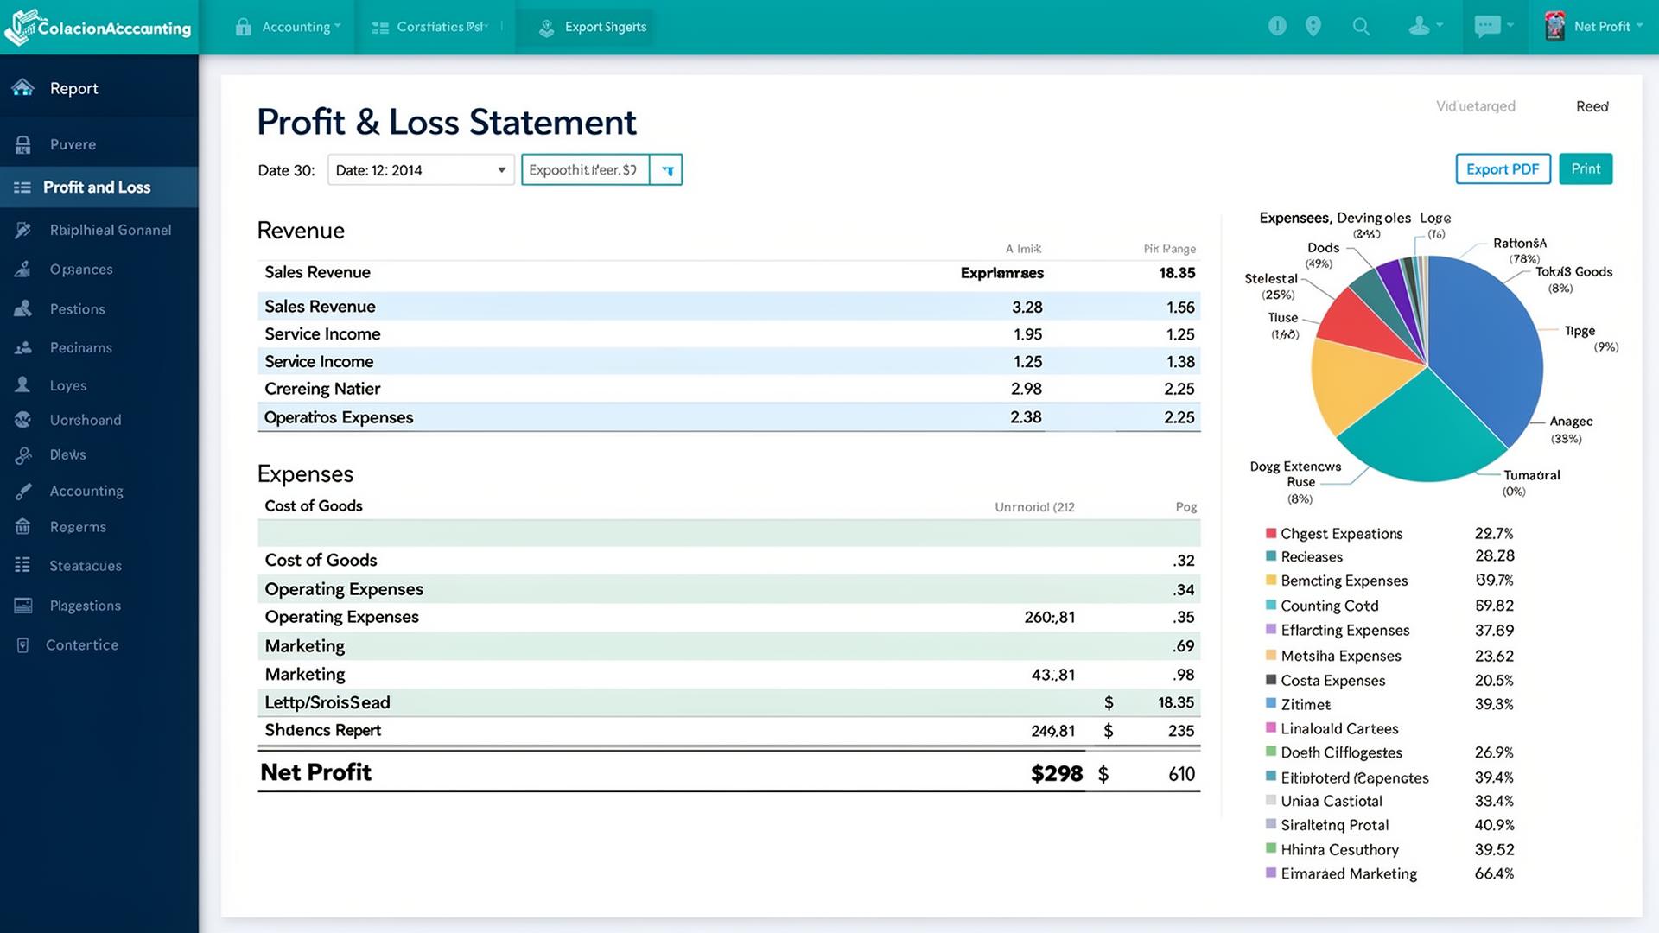Open the info alert icon
Image resolution: width=1659 pixels, height=933 pixels.
tap(1277, 26)
